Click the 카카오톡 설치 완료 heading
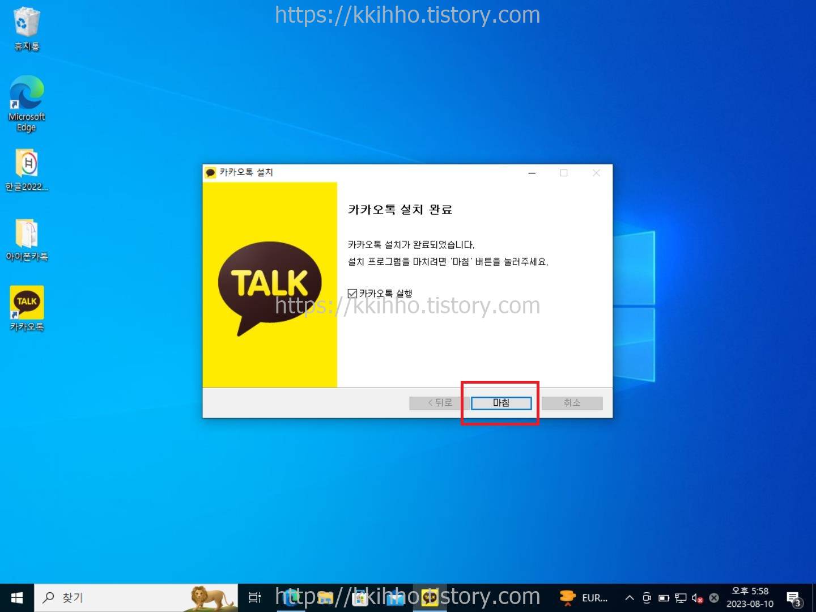This screenshot has height=612, width=816. coord(400,210)
